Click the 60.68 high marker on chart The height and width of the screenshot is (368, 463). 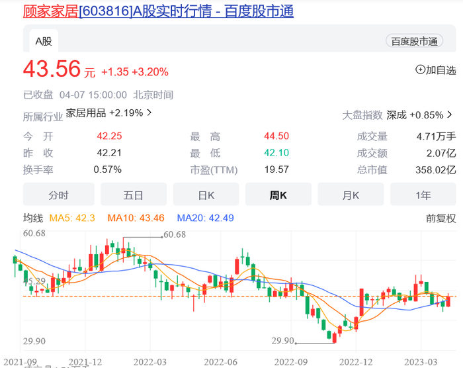(x=175, y=234)
